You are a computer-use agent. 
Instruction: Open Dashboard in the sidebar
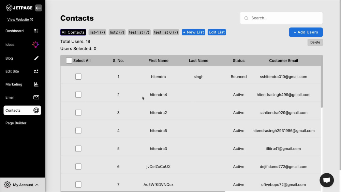tap(22, 31)
